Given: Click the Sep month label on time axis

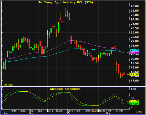Looking at the screenshot, I should [31, 113].
